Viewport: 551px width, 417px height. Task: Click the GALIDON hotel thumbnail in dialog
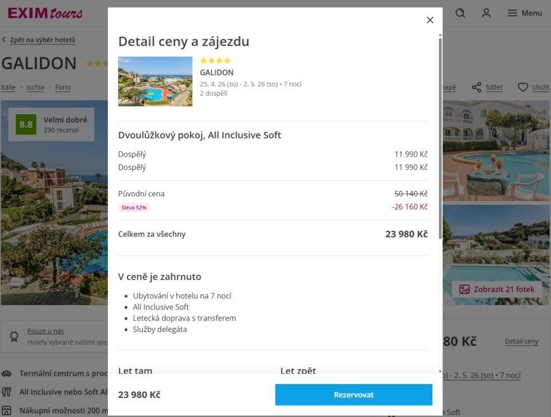click(x=155, y=81)
